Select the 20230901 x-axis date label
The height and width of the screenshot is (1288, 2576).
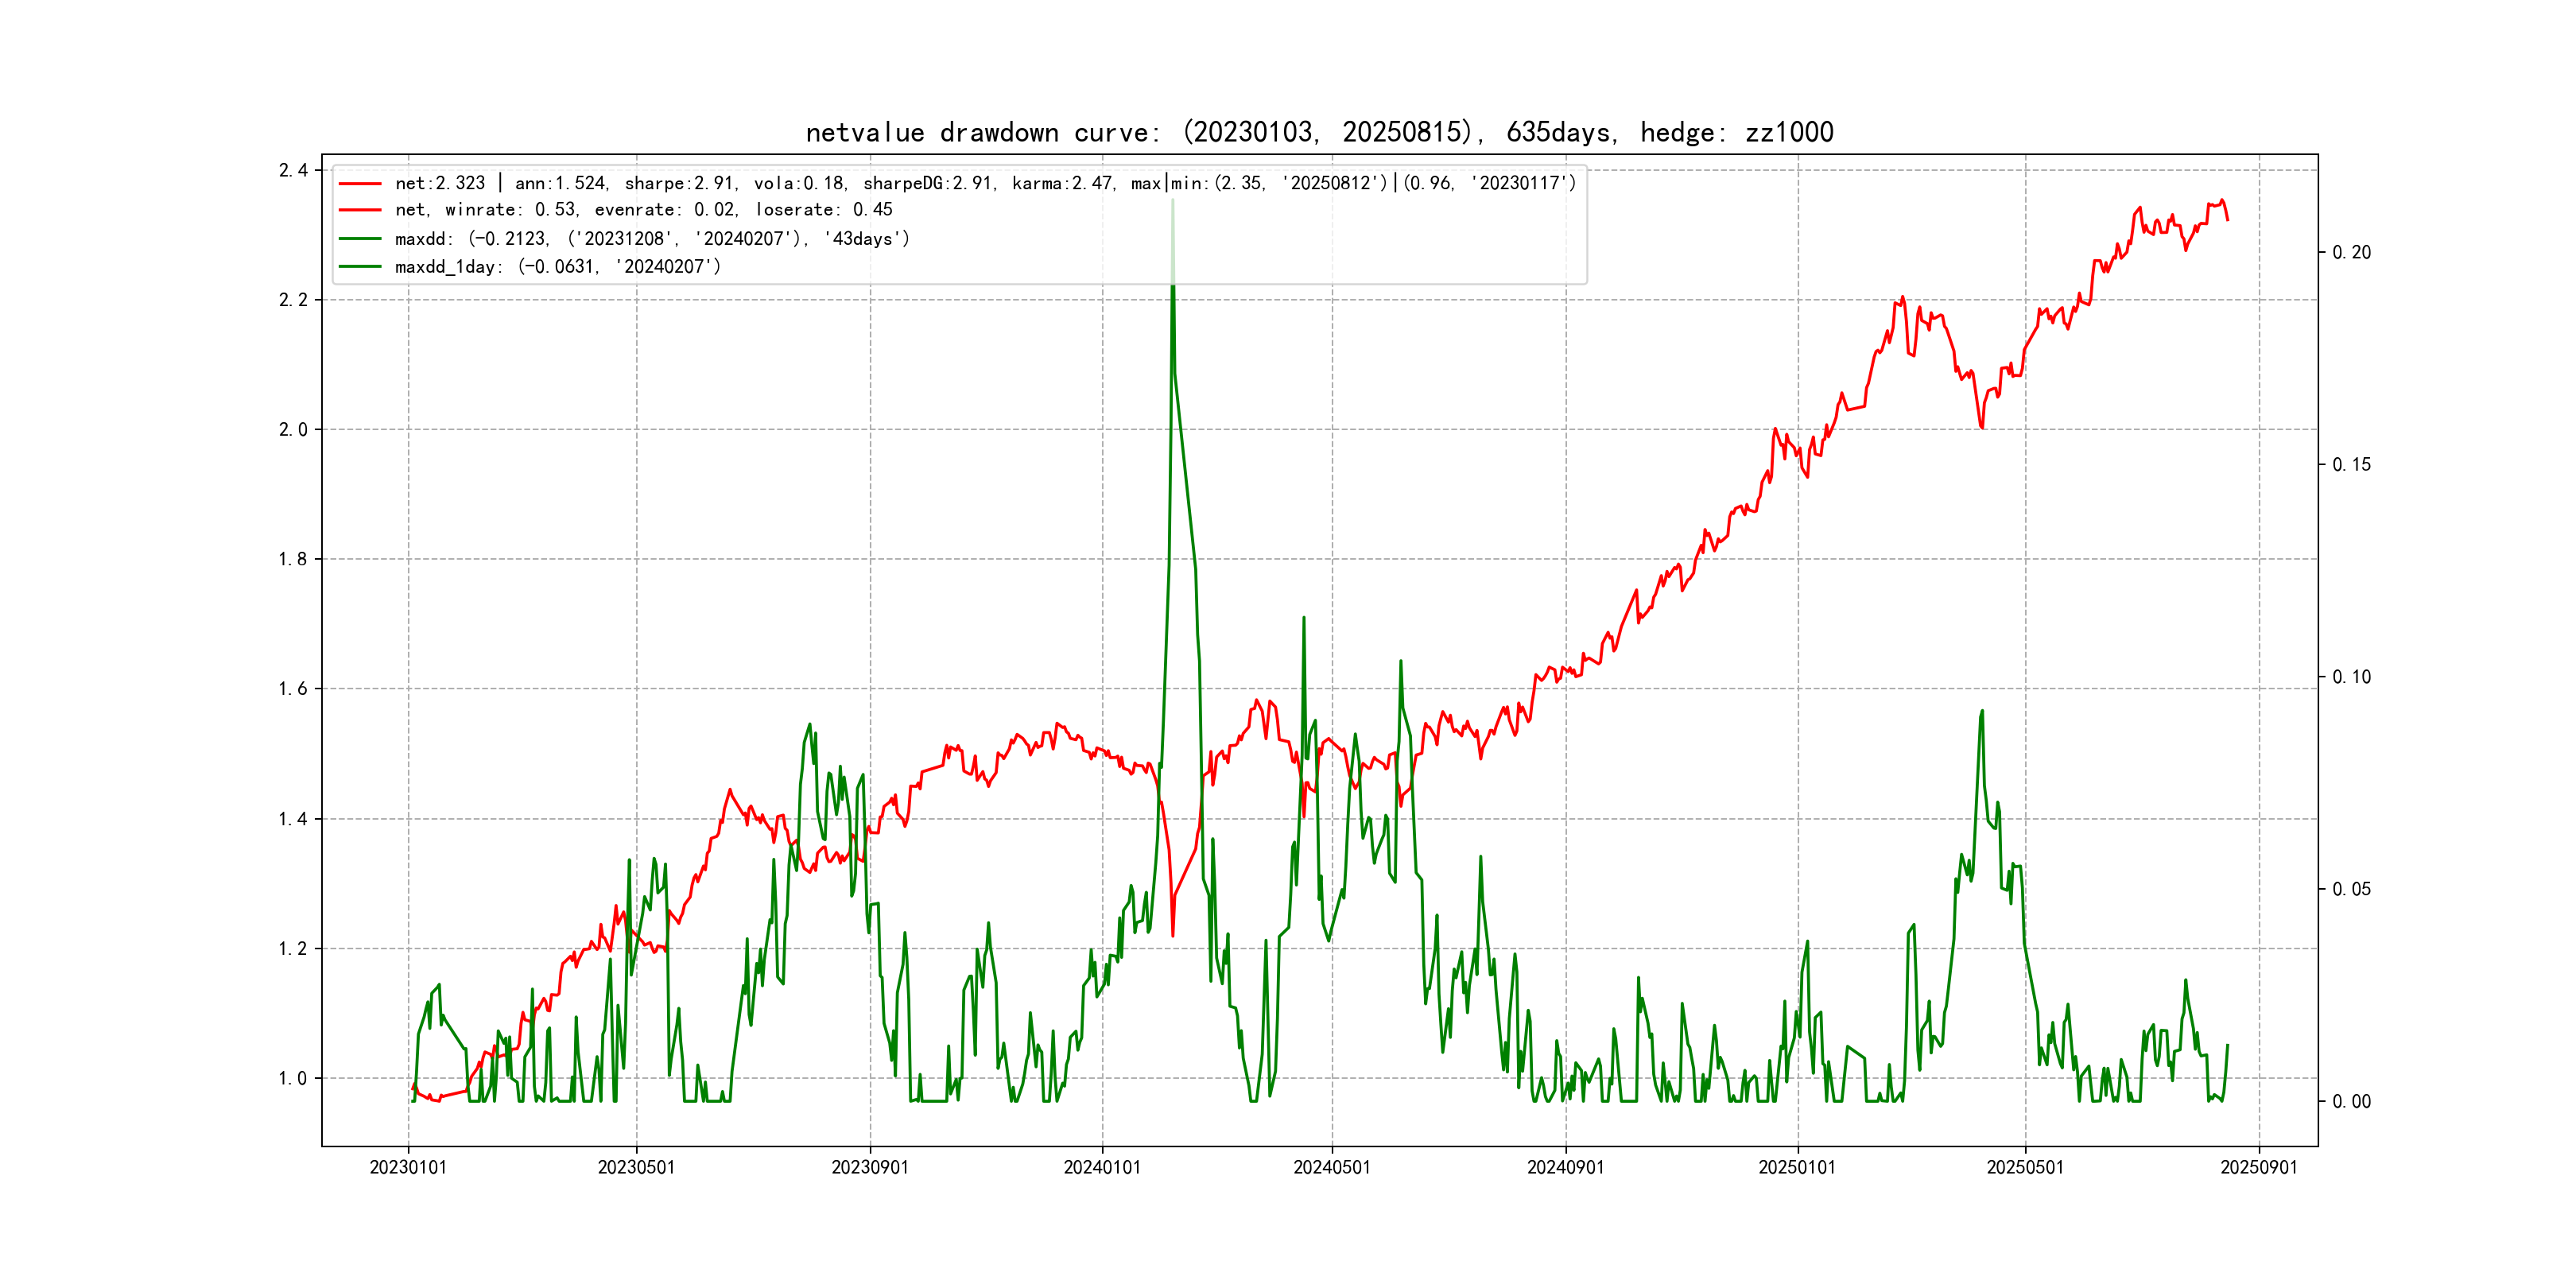pyautogui.click(x=870, y=1167)
